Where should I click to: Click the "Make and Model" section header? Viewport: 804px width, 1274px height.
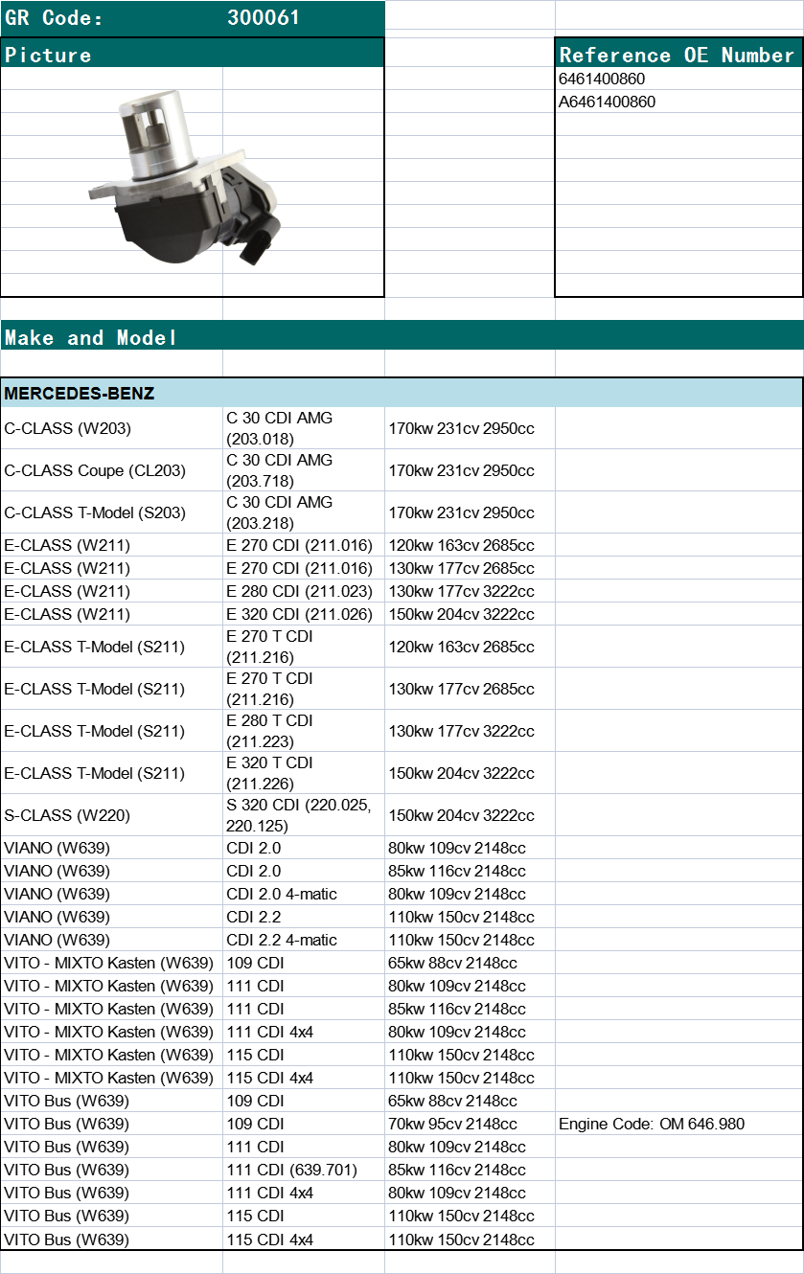(x=402, y=337)
